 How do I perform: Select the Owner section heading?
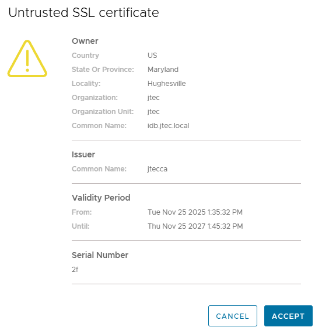[x=85, y=41]
